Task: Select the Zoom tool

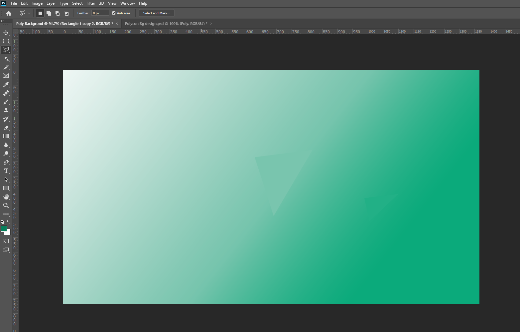Action: click(x=6, y=205)
